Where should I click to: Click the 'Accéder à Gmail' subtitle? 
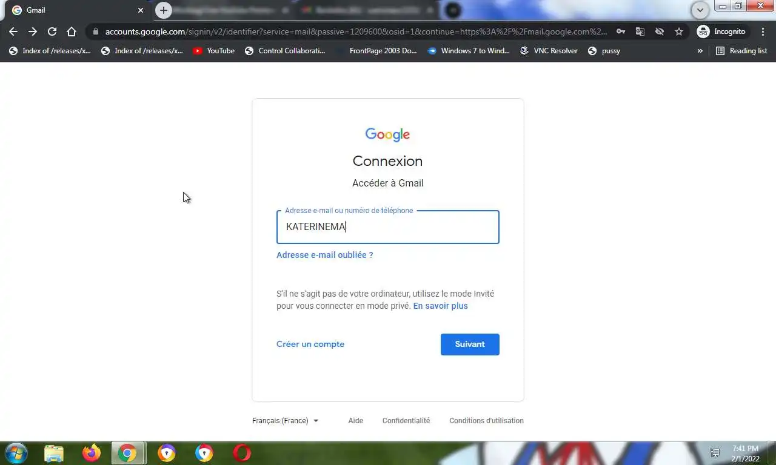pyautogui.click(x=388, y=183)
